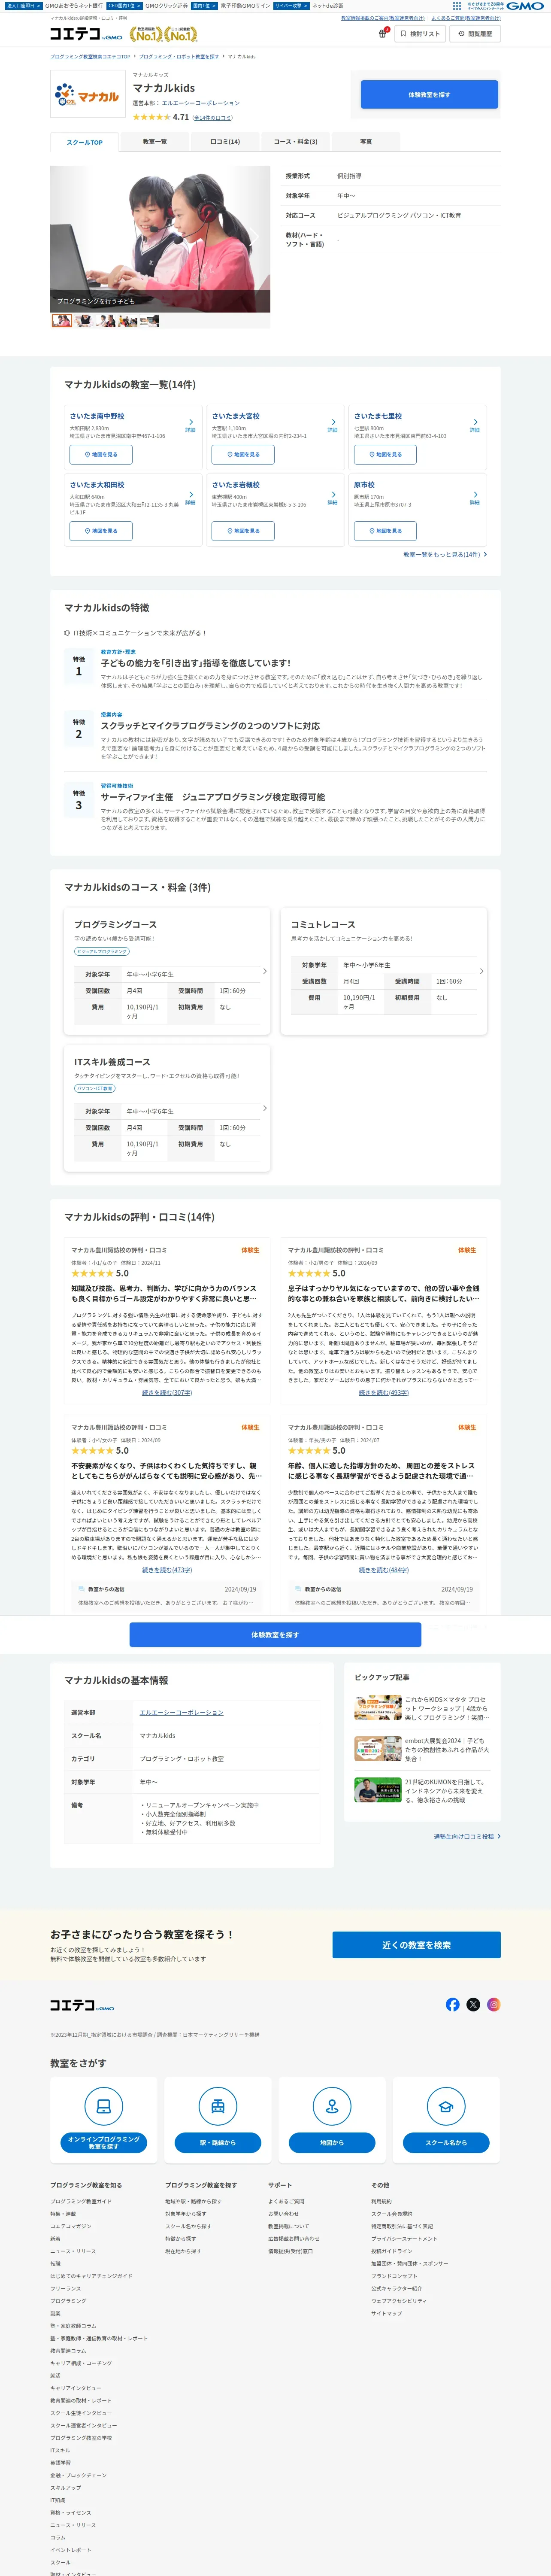This screenshot has height=2576, width=551.
Task: Click よくあるご質問 footer link
Action: pos(286,2201)
